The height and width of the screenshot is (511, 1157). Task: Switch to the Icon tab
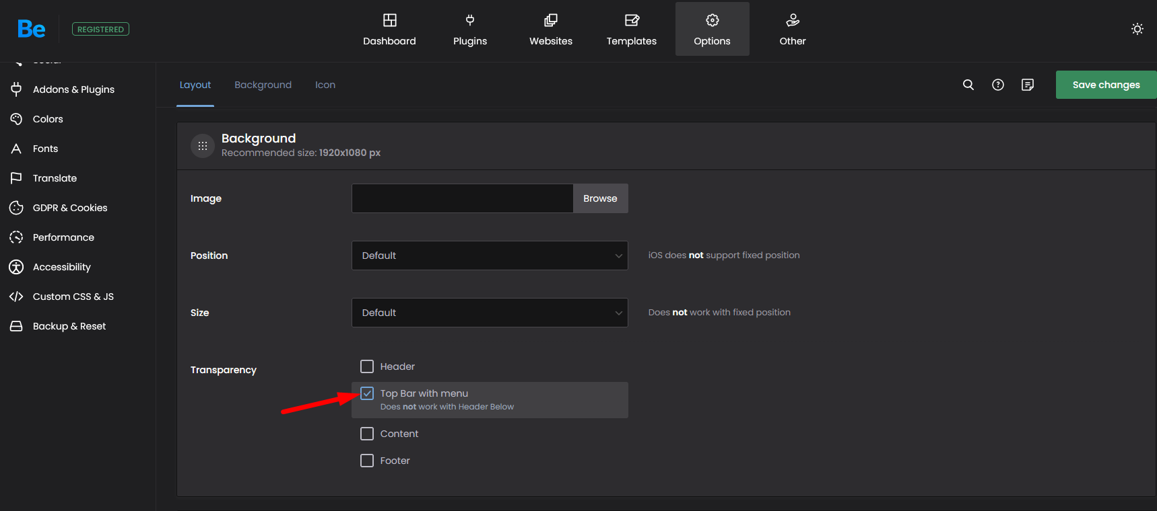(325, 85)
